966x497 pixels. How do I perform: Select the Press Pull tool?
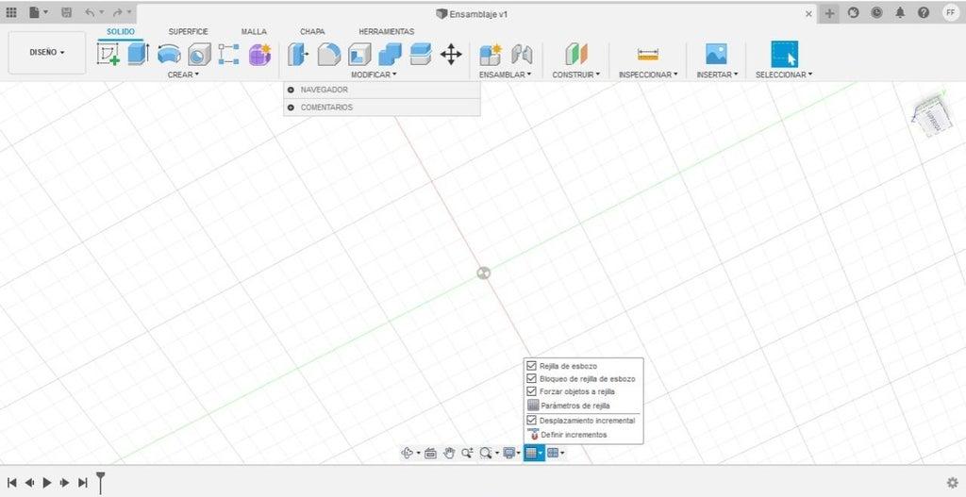[298, 54]
